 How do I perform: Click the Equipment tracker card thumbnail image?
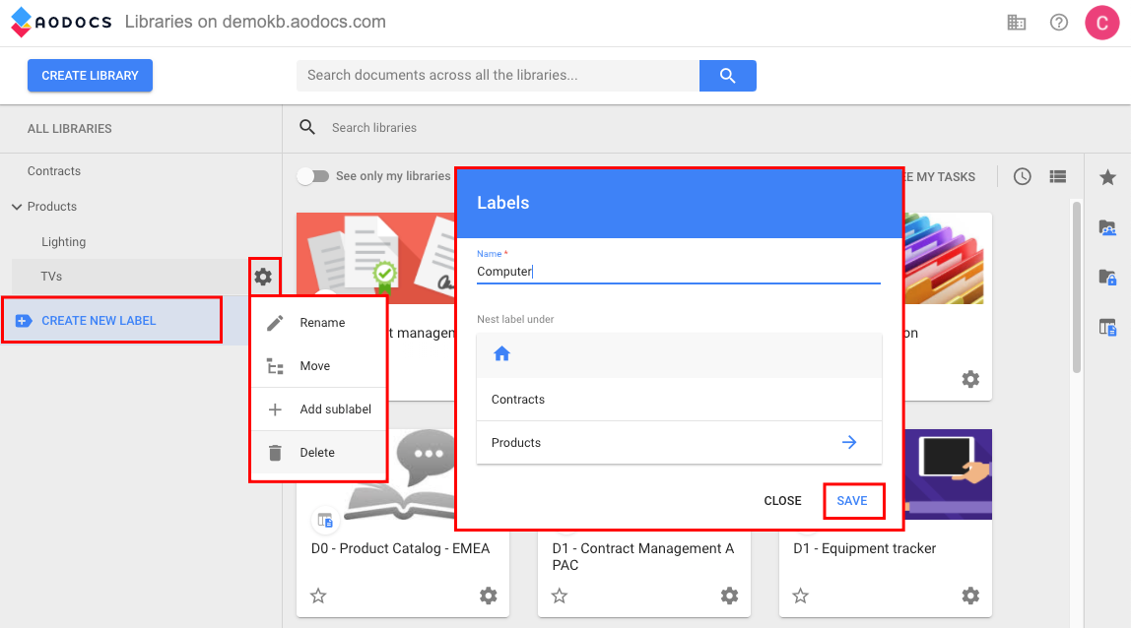pos(948,473)
